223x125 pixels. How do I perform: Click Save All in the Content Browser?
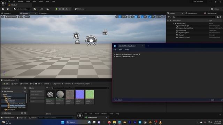24,84
